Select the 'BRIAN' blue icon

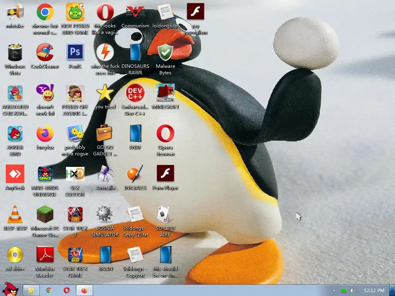coord(105,255)
